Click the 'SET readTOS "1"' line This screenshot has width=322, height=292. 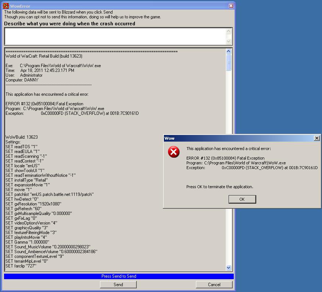[x=22, y=147]
